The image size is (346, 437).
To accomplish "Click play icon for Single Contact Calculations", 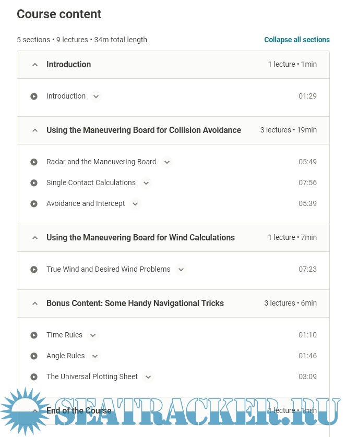I will [x=34, y=183].
